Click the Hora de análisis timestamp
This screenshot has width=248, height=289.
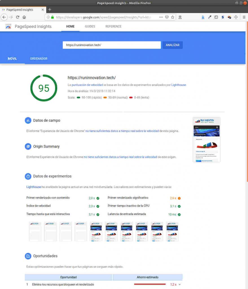91,91
